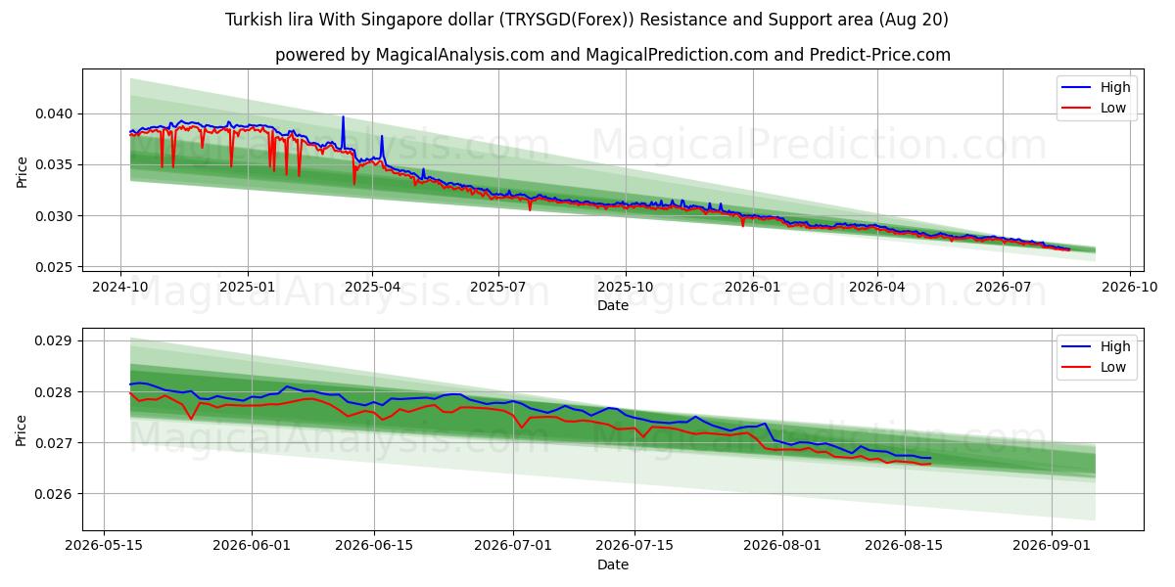Viewport: 1175px width, 587px height.
Task: Click top chart date label 2026-07
Action: point(1003,288)
